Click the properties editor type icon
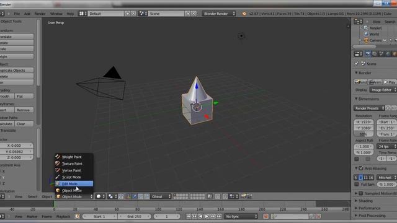The height and width of the screenshot is (223, 397). coord(358,54)
